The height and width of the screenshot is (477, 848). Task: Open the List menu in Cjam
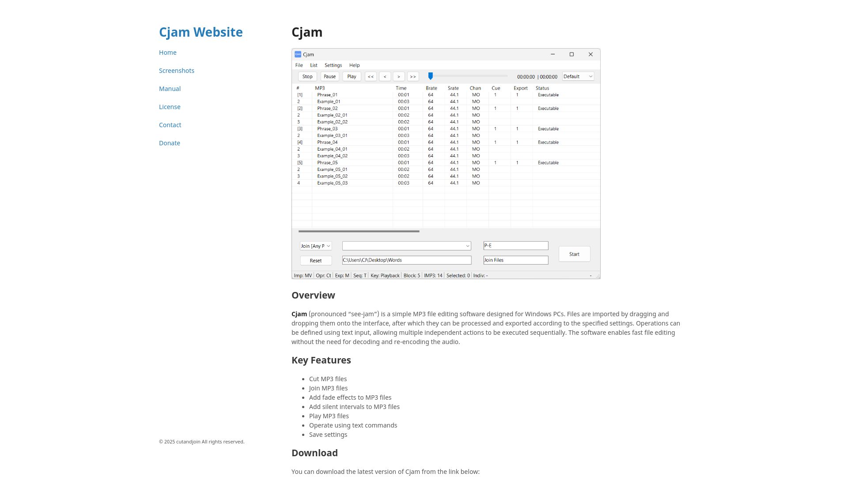coord(314,65)
